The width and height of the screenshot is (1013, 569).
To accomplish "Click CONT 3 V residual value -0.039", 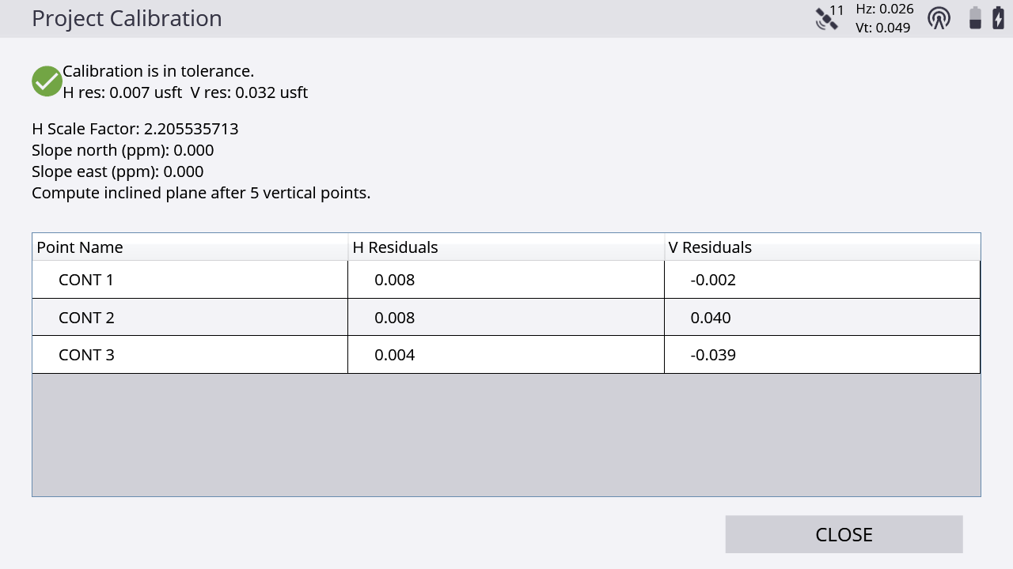I will [x=713, y=355].
